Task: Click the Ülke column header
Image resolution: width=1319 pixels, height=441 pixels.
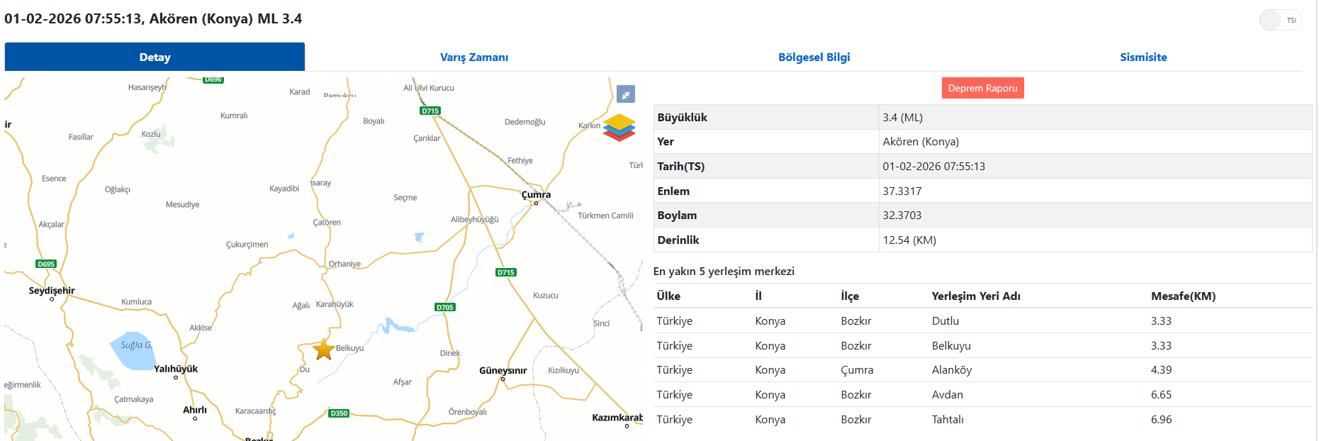Action: [x=668, y=296]
